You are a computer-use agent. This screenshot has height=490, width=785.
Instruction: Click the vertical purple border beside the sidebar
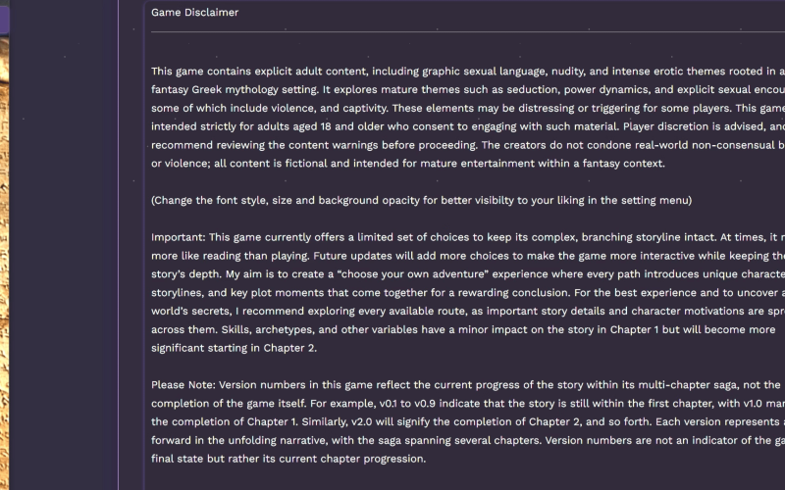(x=119, y=245)
